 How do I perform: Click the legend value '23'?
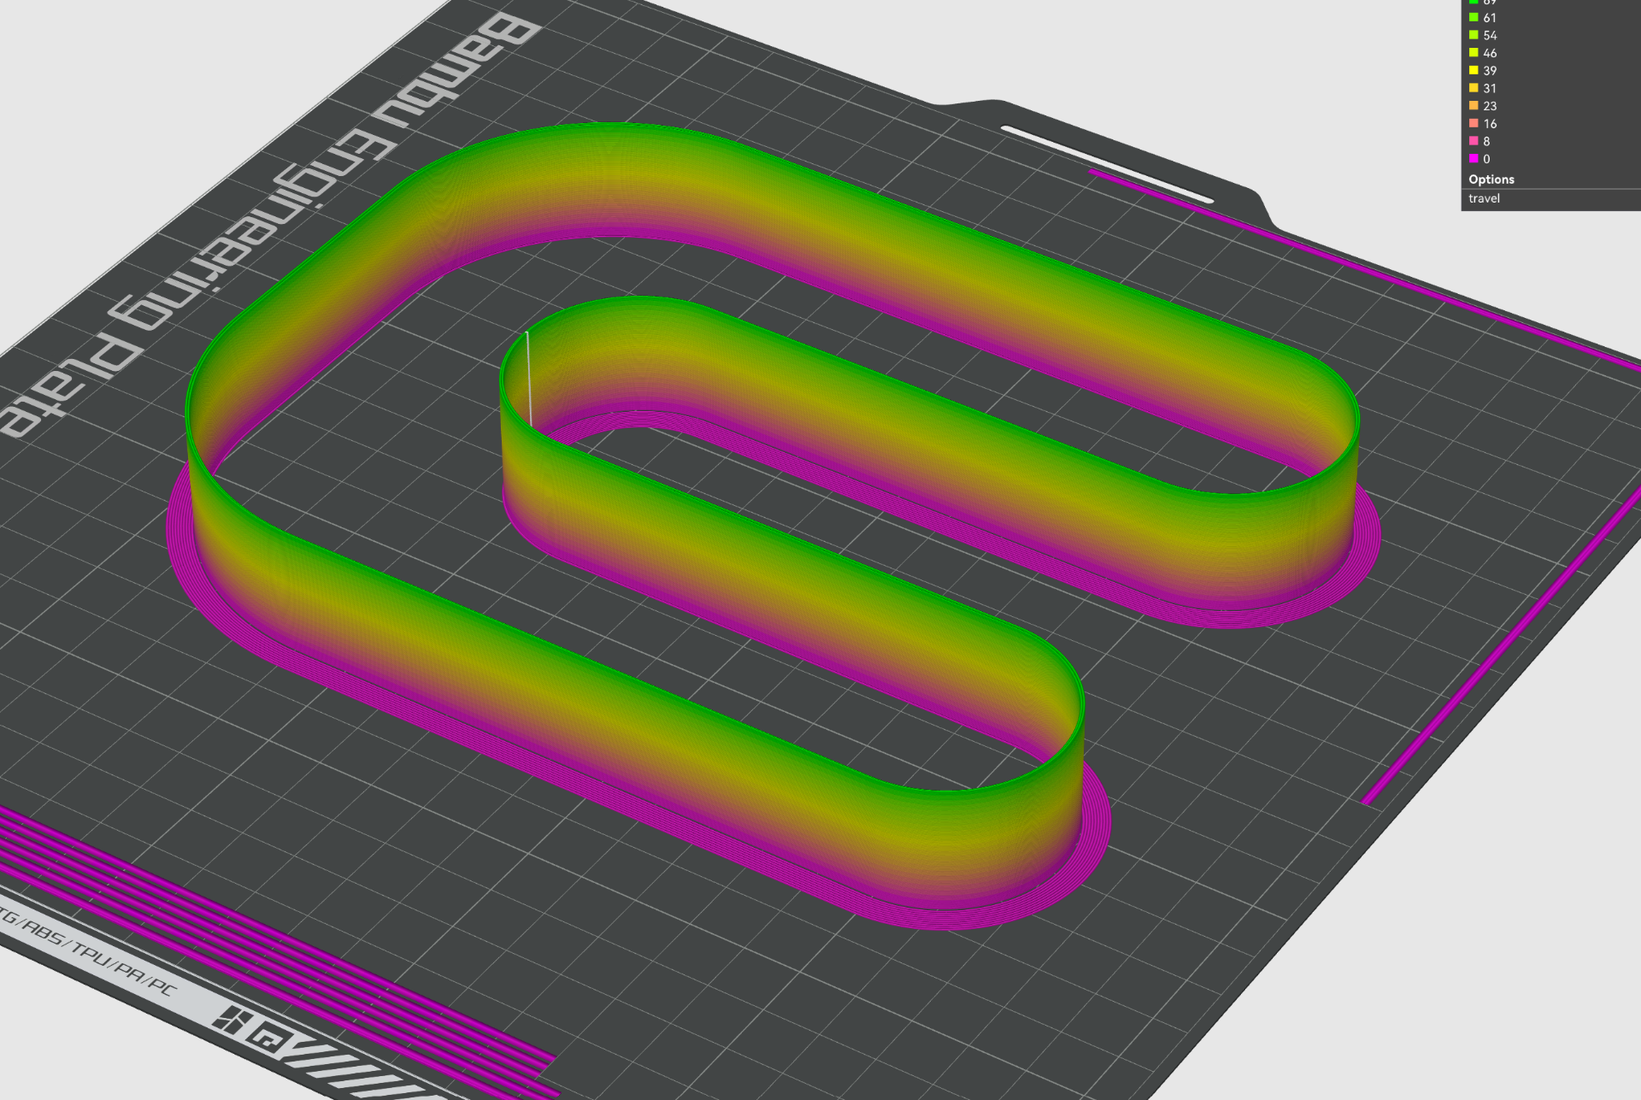click(x=1490, y=106)
